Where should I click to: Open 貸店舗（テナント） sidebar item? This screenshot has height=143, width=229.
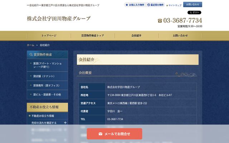pyautogui.click(x=48, y=76)
